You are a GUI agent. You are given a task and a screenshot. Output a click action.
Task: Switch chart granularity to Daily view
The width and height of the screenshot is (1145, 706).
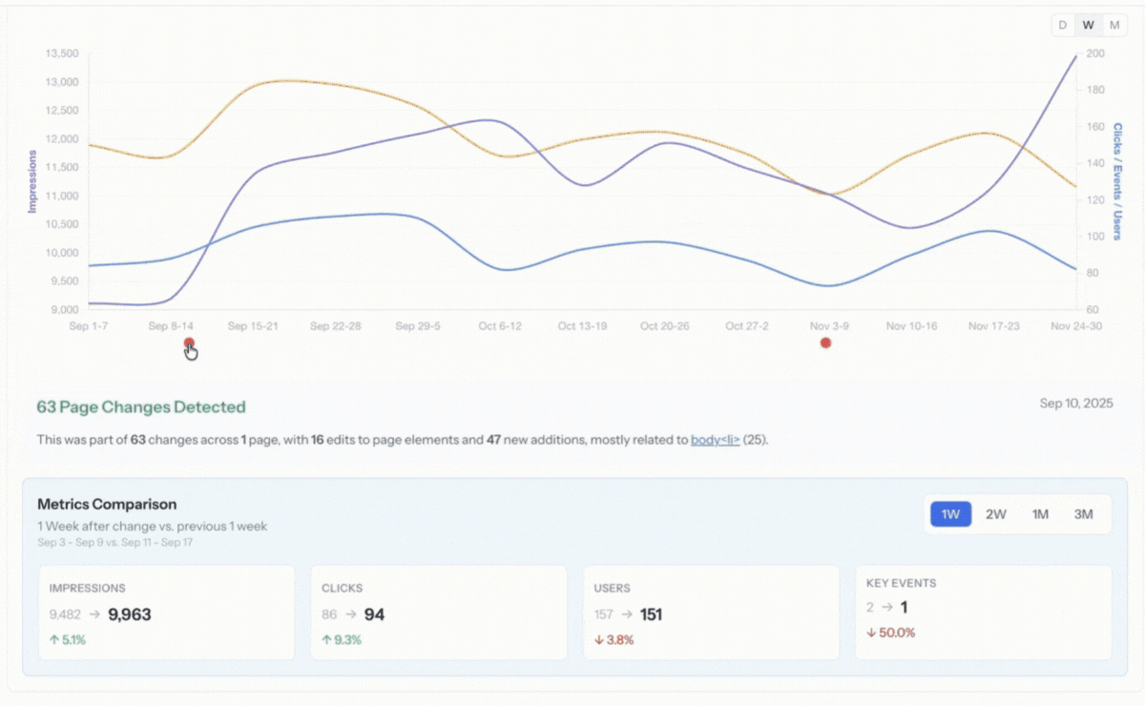click(x=1062, y=25)
